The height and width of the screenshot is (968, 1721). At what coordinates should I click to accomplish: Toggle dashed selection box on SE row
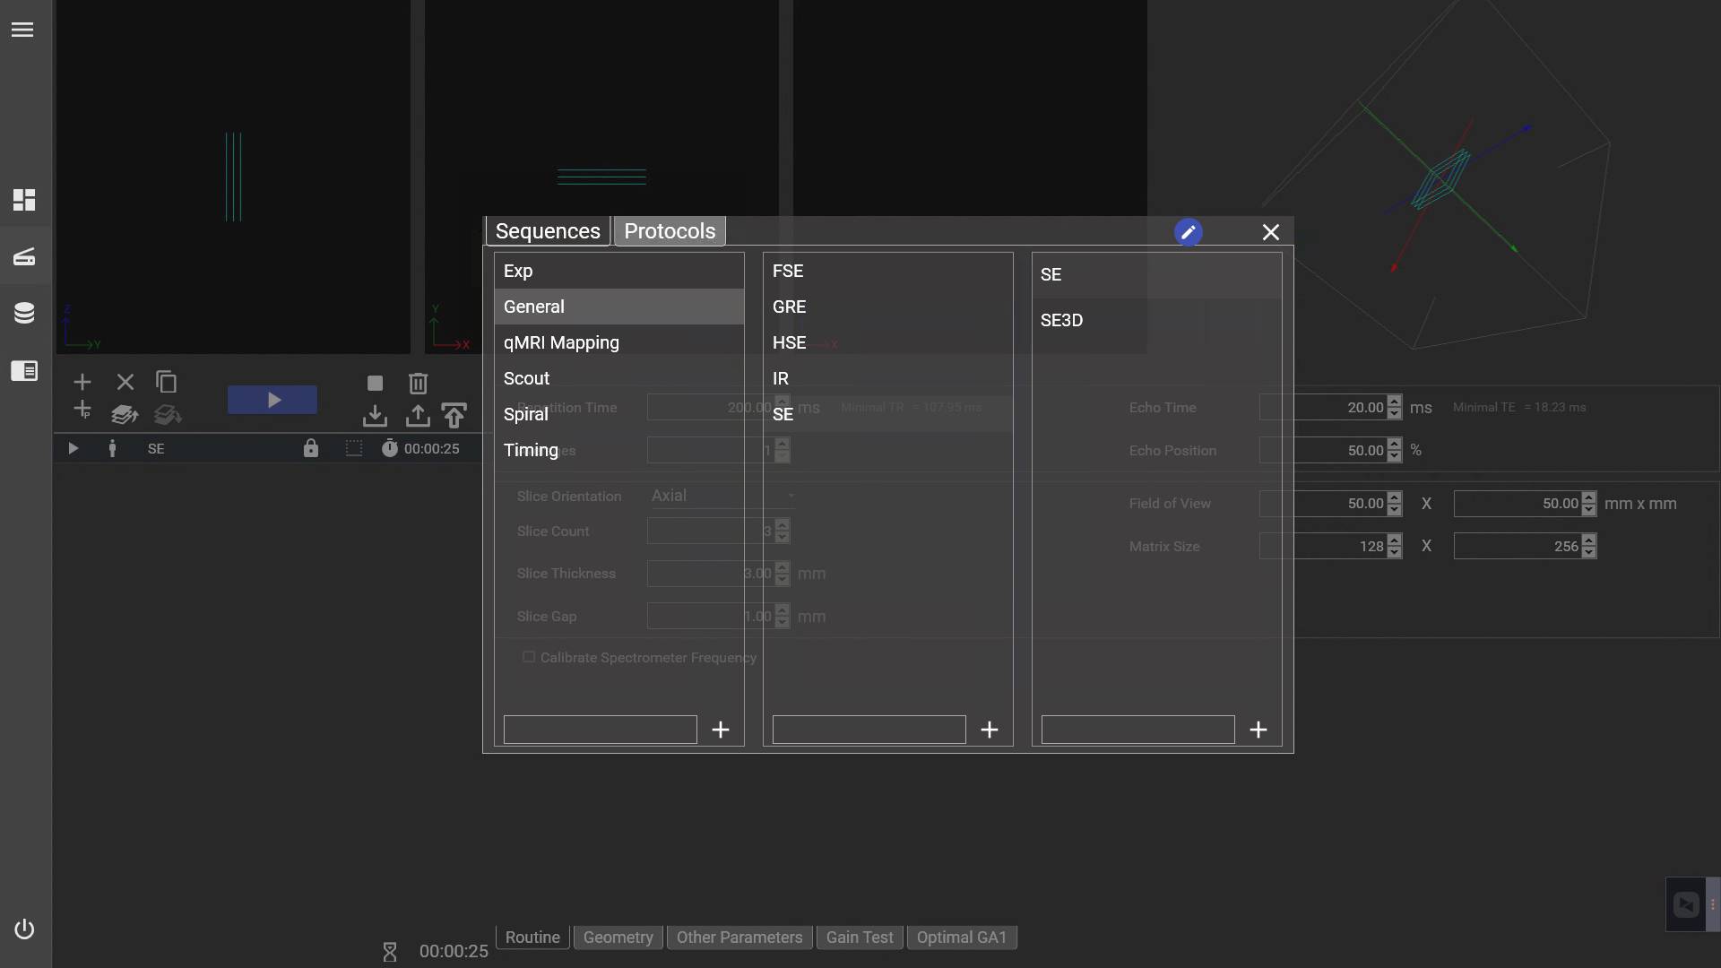click(x=354, y=448)
